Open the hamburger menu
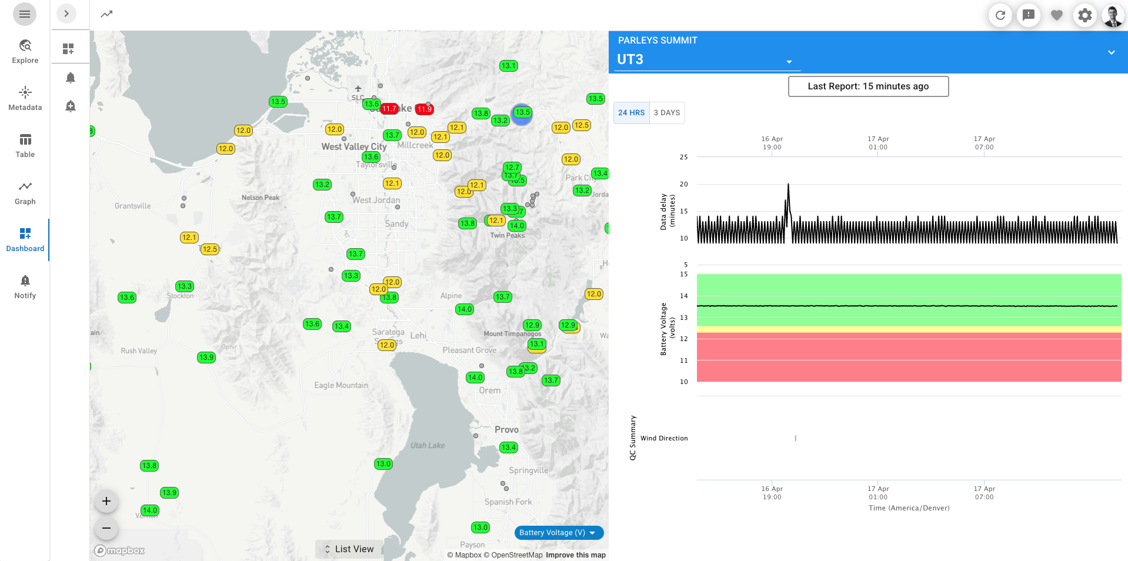1128x561 pixels. [25, 14]
